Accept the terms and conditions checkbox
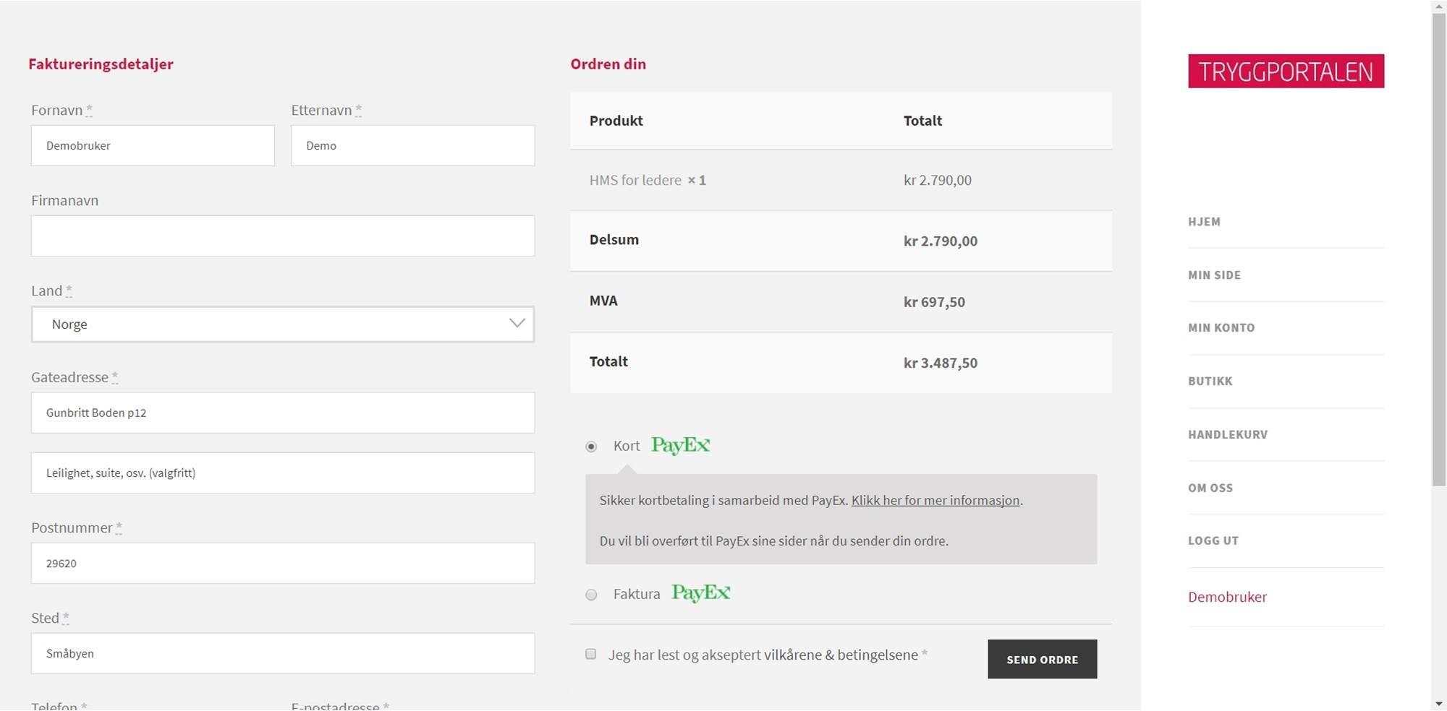The image size is (1447, 711). pyautogui.click(x=591, y=654)
